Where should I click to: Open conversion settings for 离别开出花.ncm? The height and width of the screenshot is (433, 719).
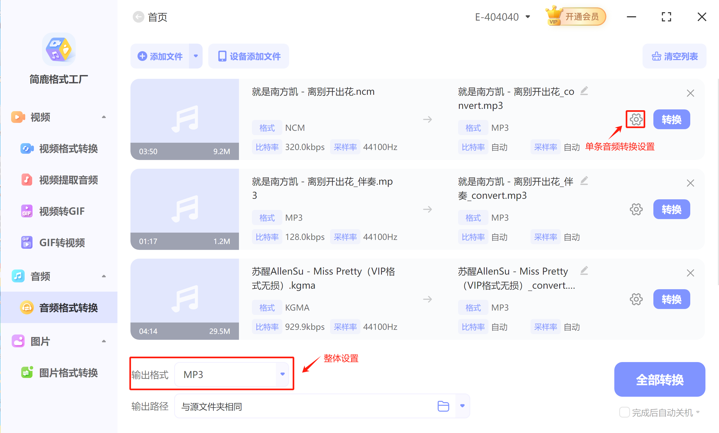635,119
